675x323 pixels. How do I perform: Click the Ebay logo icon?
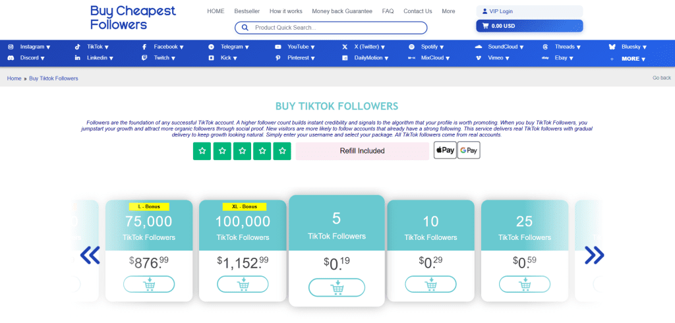tap(545, 58)
